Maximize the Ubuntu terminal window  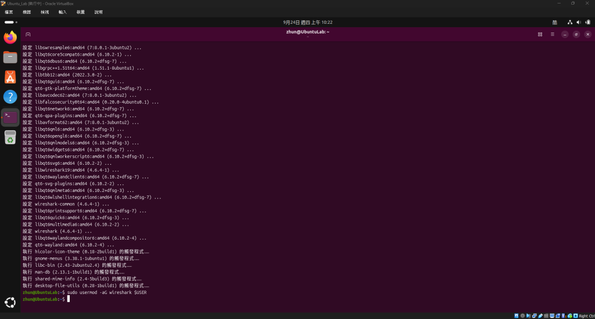pos(576,34)
